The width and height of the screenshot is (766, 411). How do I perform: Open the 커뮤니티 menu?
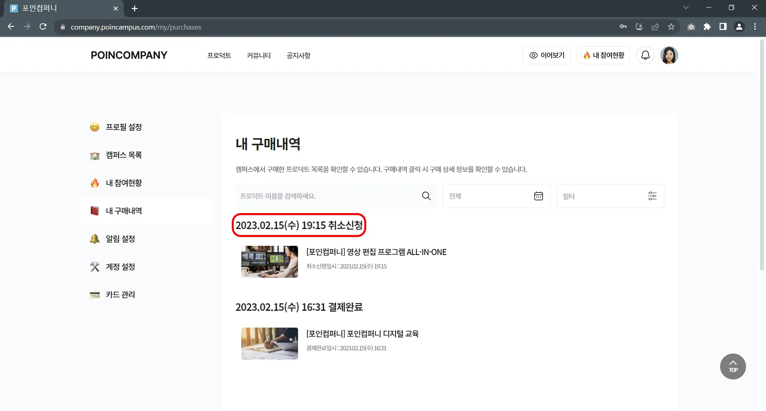(x=259, y=55)
